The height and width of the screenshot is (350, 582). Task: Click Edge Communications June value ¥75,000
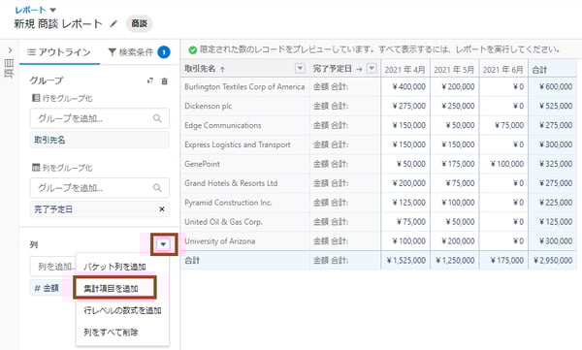point(509,125)
